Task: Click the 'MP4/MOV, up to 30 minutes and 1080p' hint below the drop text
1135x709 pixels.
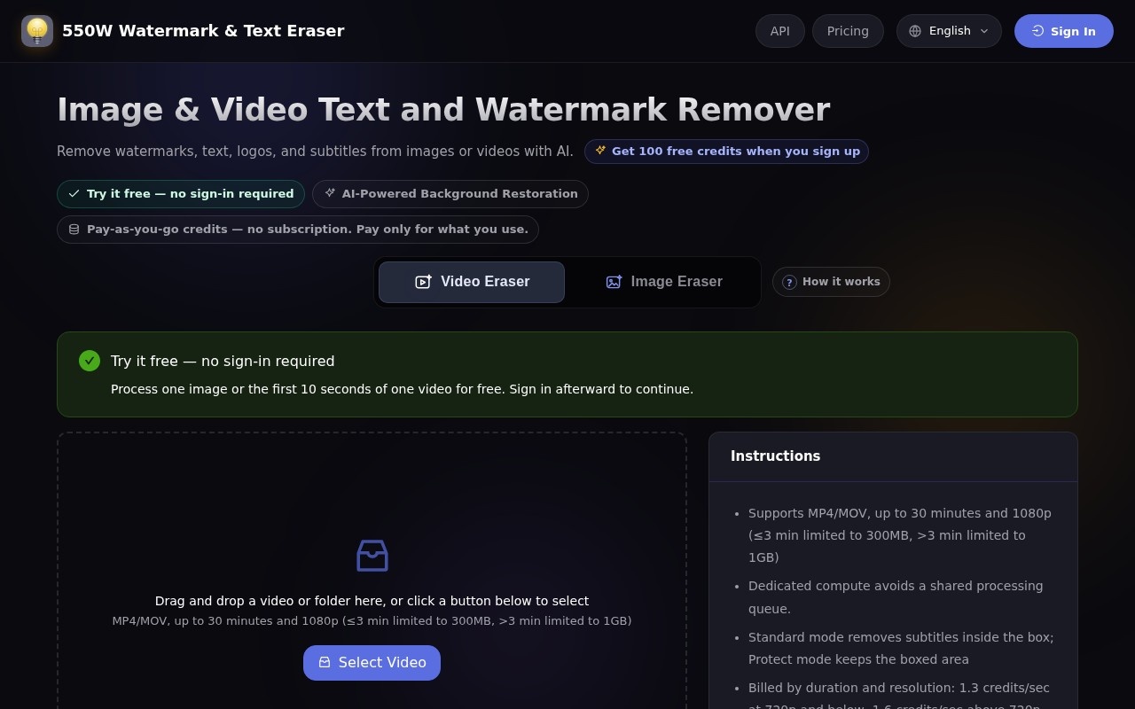Action: [x=372, y=621]
